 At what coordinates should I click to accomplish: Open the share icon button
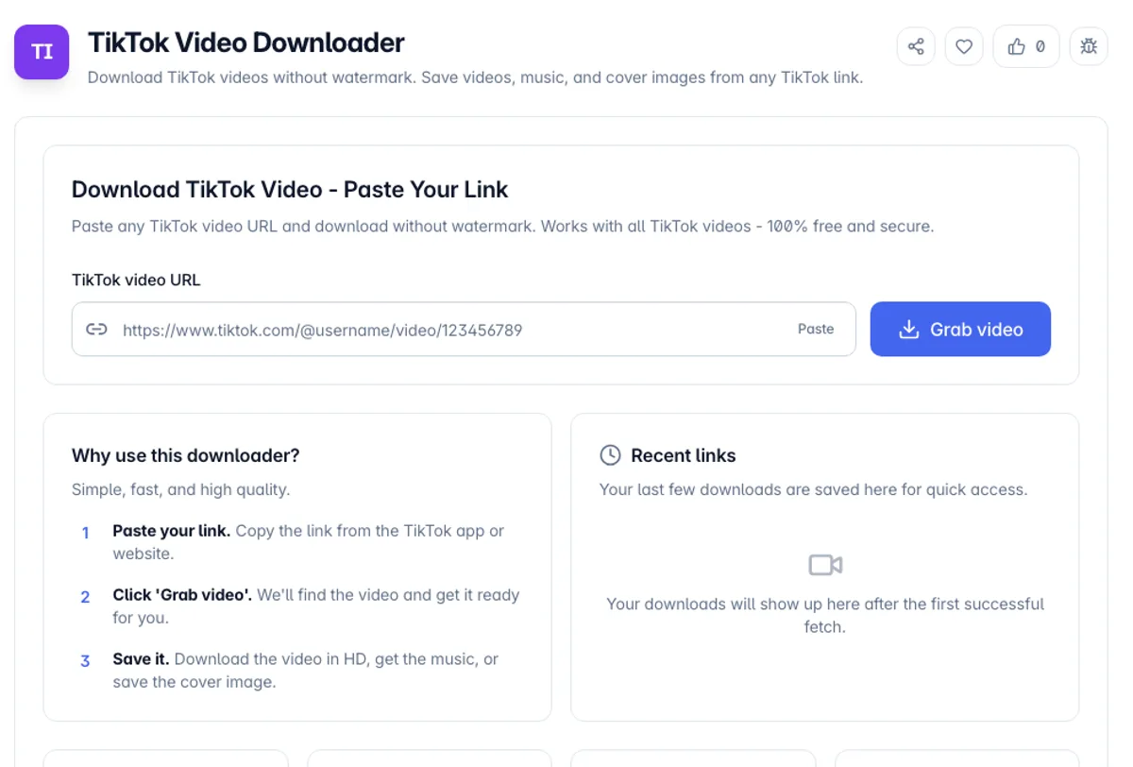[x=916, y=46]
